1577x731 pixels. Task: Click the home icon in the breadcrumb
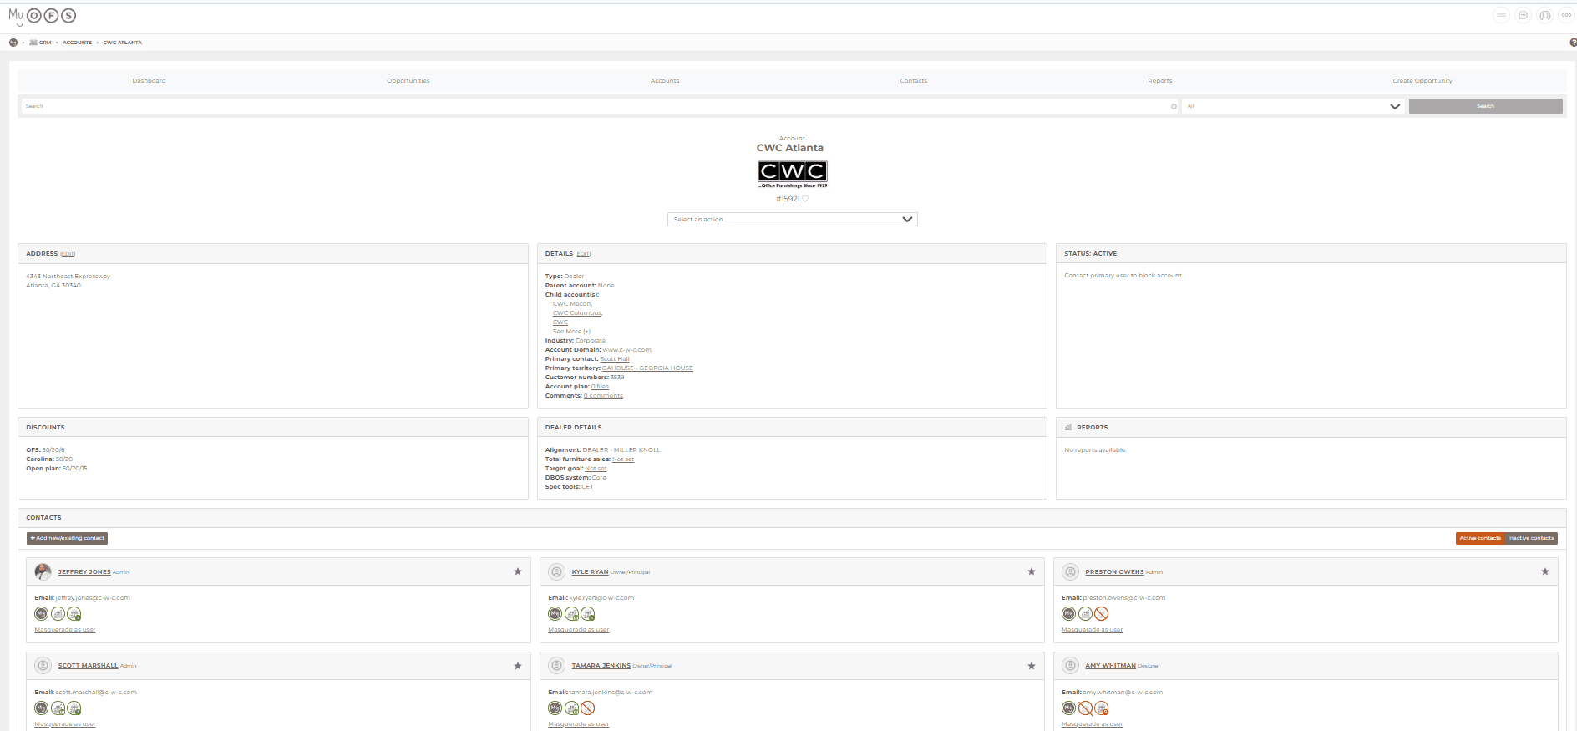pyautogui.click(x=13, y=43)
